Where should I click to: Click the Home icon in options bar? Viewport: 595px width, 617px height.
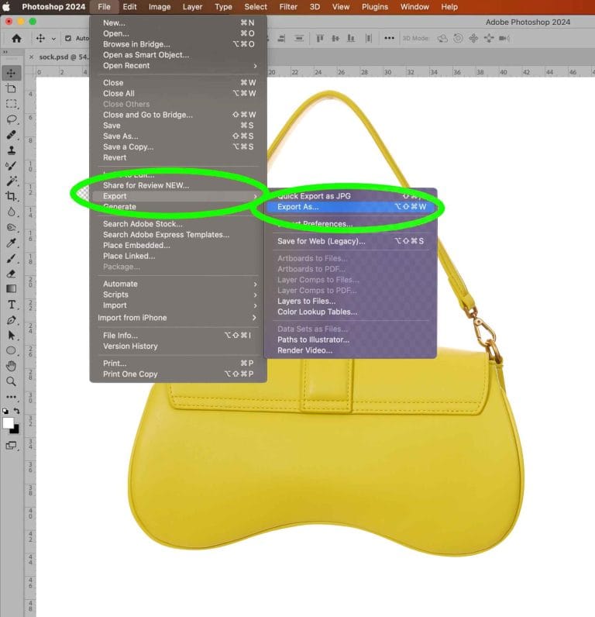(x=16, y=38)
